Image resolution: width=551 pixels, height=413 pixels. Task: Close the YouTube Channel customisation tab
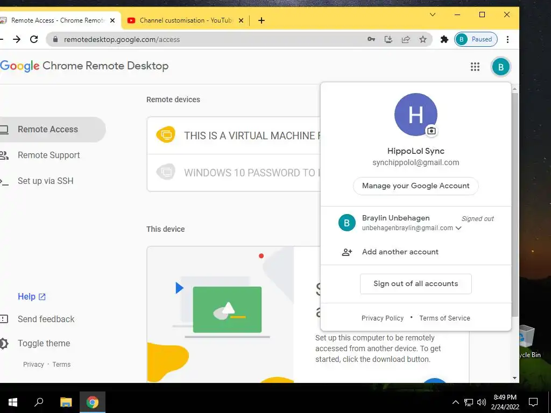point(241,20)
